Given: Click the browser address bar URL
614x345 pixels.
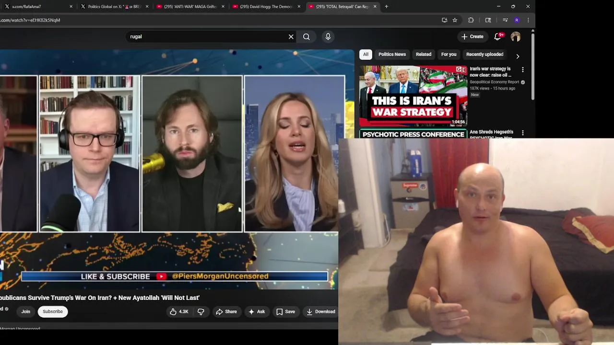Looking at the screenshot, I should [30, 20].
